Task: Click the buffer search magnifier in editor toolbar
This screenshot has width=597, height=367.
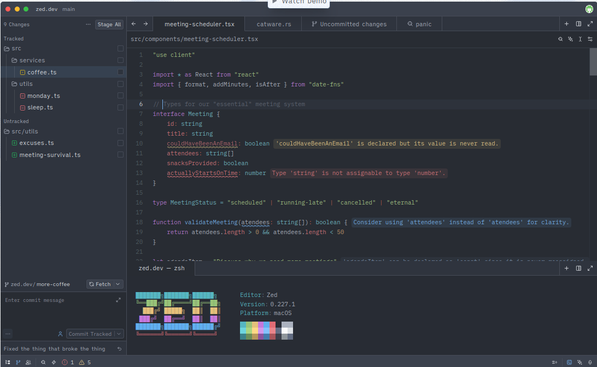Action: [560, 39]
